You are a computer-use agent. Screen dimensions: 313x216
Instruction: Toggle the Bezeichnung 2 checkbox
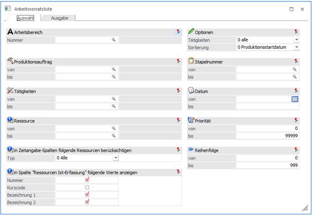pos(87,201)
